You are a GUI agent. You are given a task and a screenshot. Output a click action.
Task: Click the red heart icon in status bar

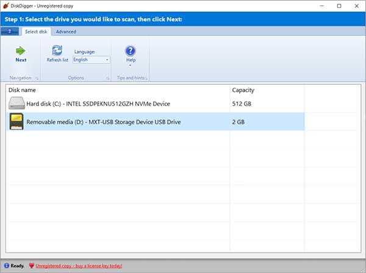click(30, 266)
